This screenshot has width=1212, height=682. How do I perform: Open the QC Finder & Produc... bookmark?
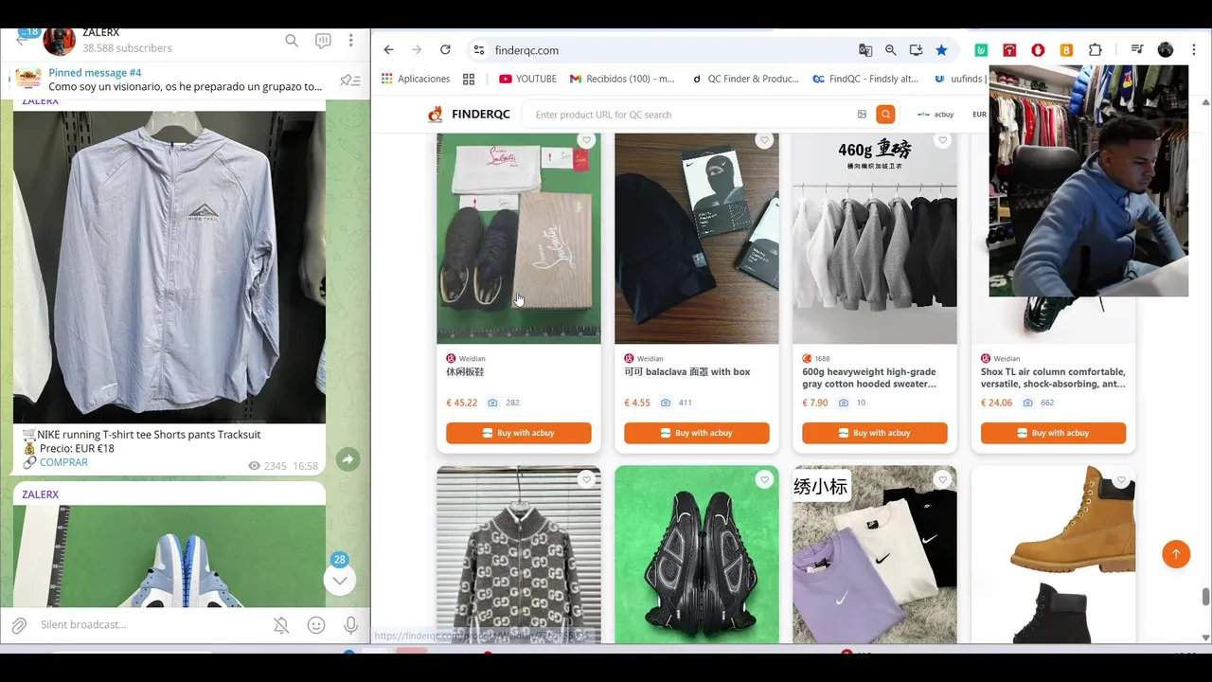[x=746, y=79]
